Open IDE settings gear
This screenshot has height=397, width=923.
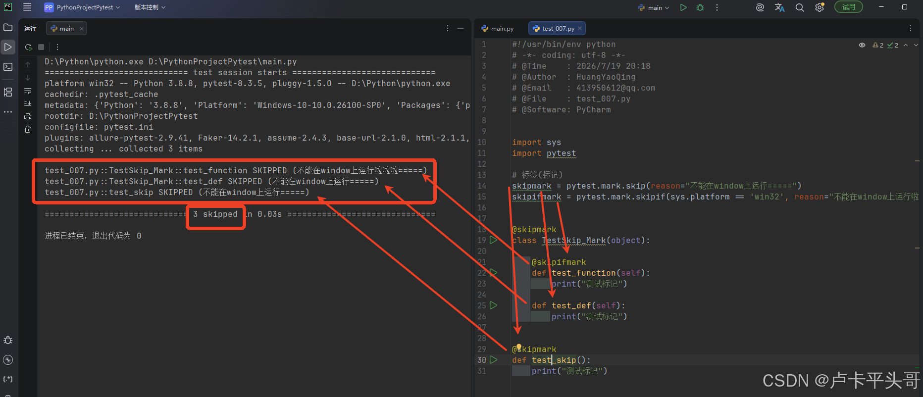(x=820, y=7)
